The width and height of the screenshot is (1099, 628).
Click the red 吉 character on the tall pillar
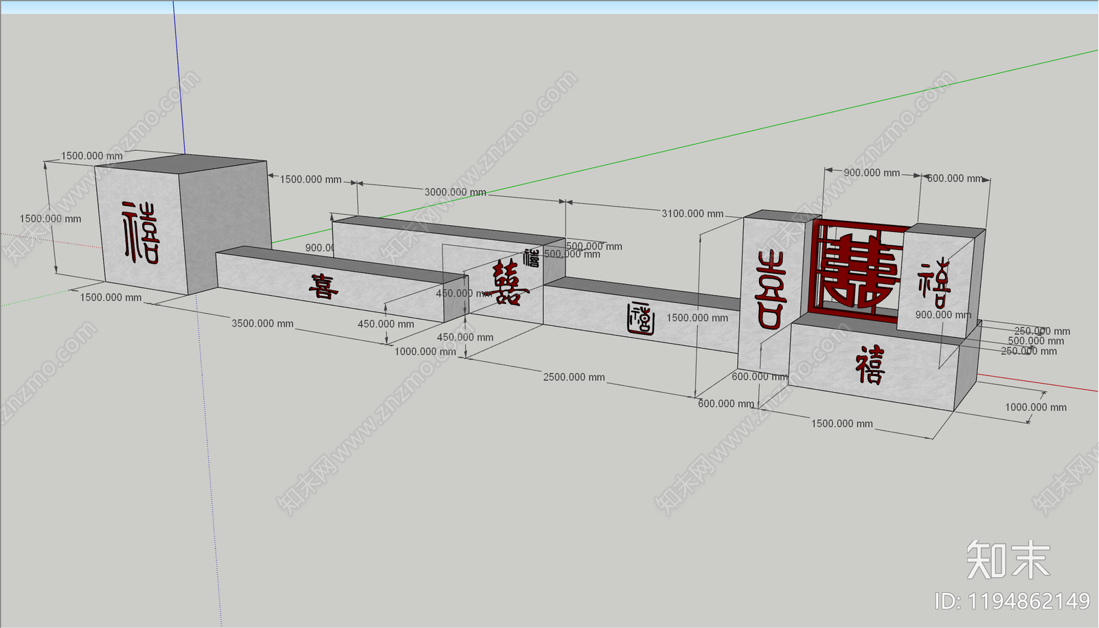[771, 290]
